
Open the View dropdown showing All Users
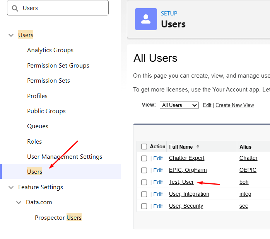point(179,105)
